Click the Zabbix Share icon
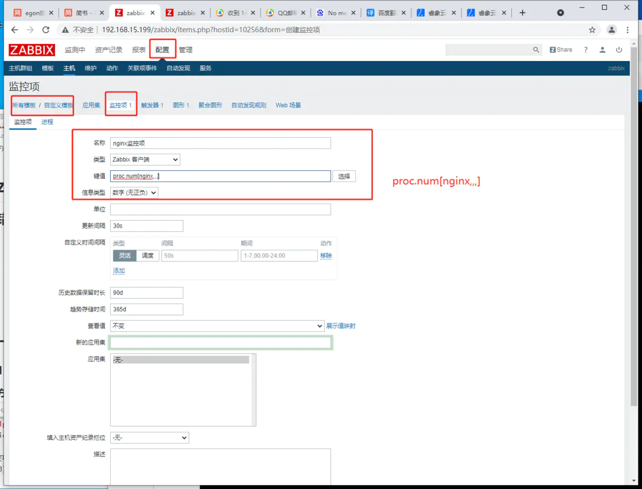Screen dimensions: 642x489 tap(561, 50)
